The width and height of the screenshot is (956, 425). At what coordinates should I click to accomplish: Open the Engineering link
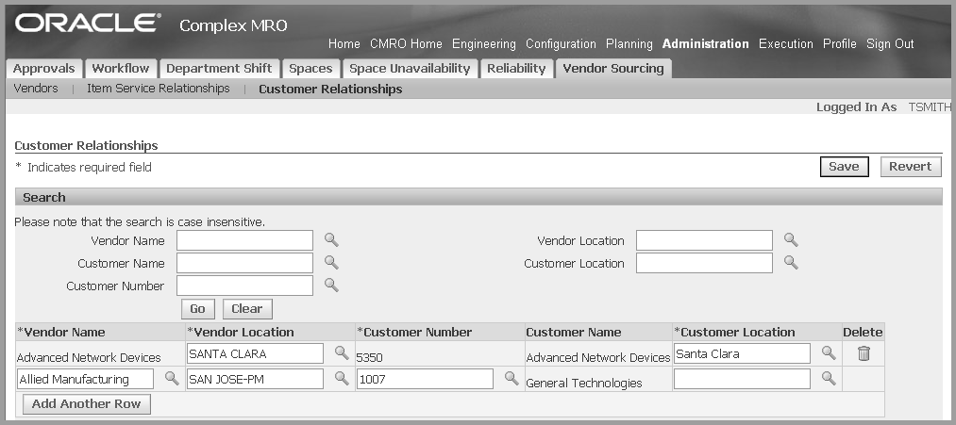click(x=484, y=44)
